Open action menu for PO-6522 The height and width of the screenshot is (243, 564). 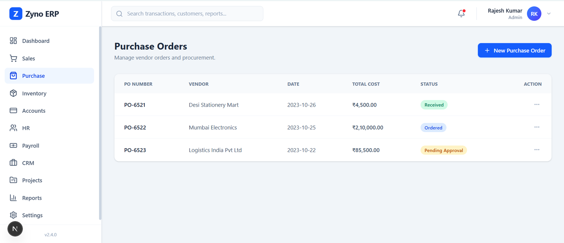click(x=537, y=127)
